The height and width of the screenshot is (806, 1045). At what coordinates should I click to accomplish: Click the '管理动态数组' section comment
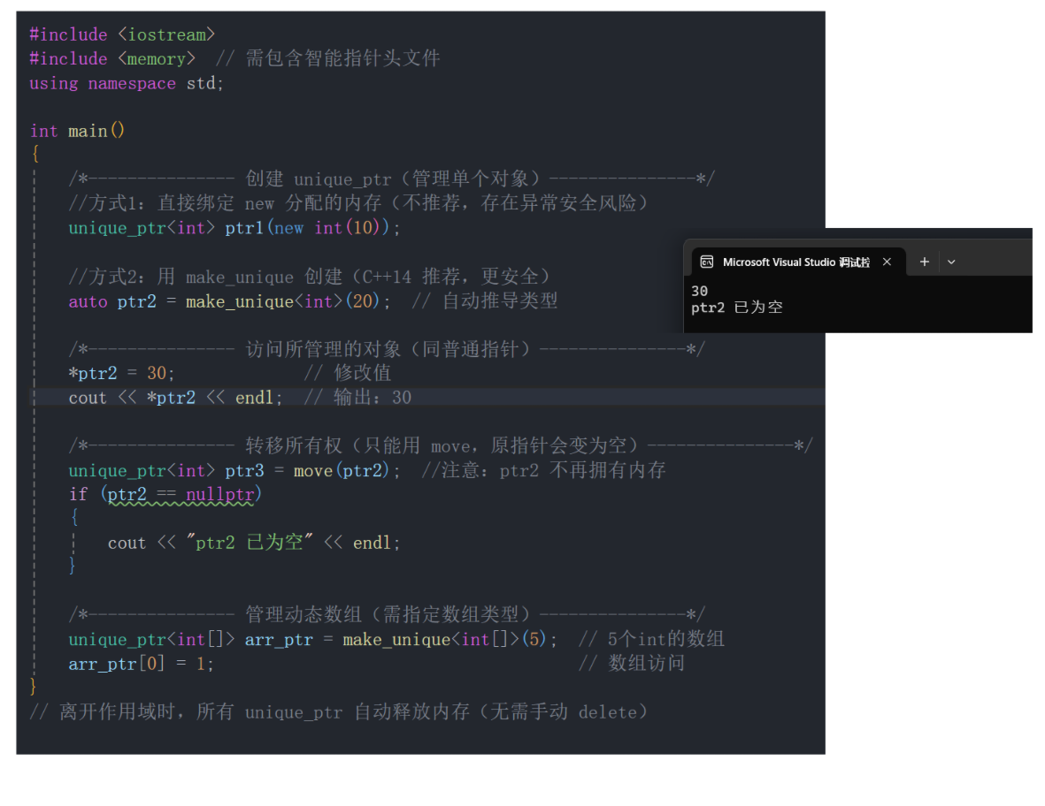pos(387,614)
